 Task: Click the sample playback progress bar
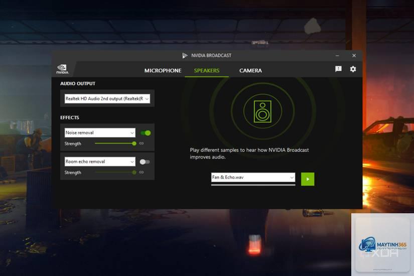coord(253,185)
